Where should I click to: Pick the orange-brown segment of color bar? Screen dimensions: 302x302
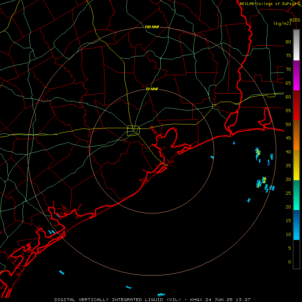point(296,135)
